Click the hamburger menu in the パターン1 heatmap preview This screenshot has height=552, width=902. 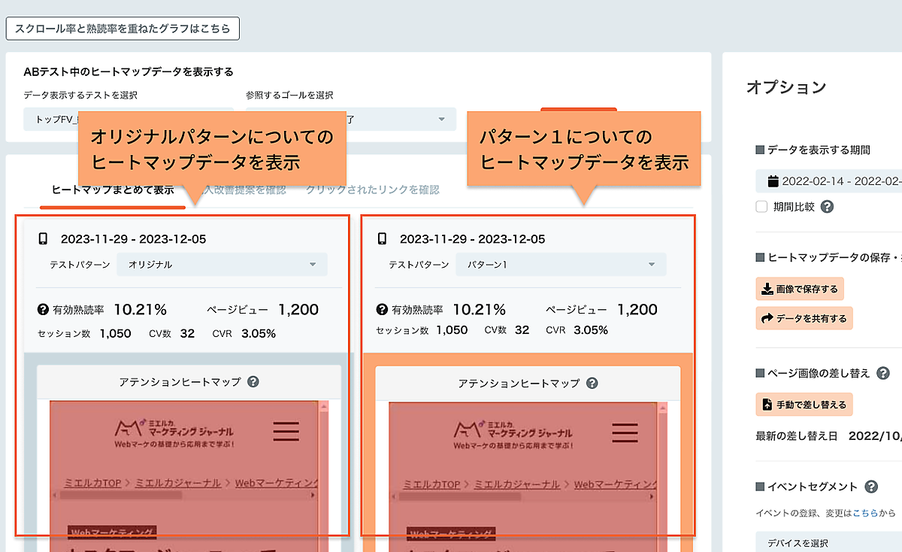point(625,432)
